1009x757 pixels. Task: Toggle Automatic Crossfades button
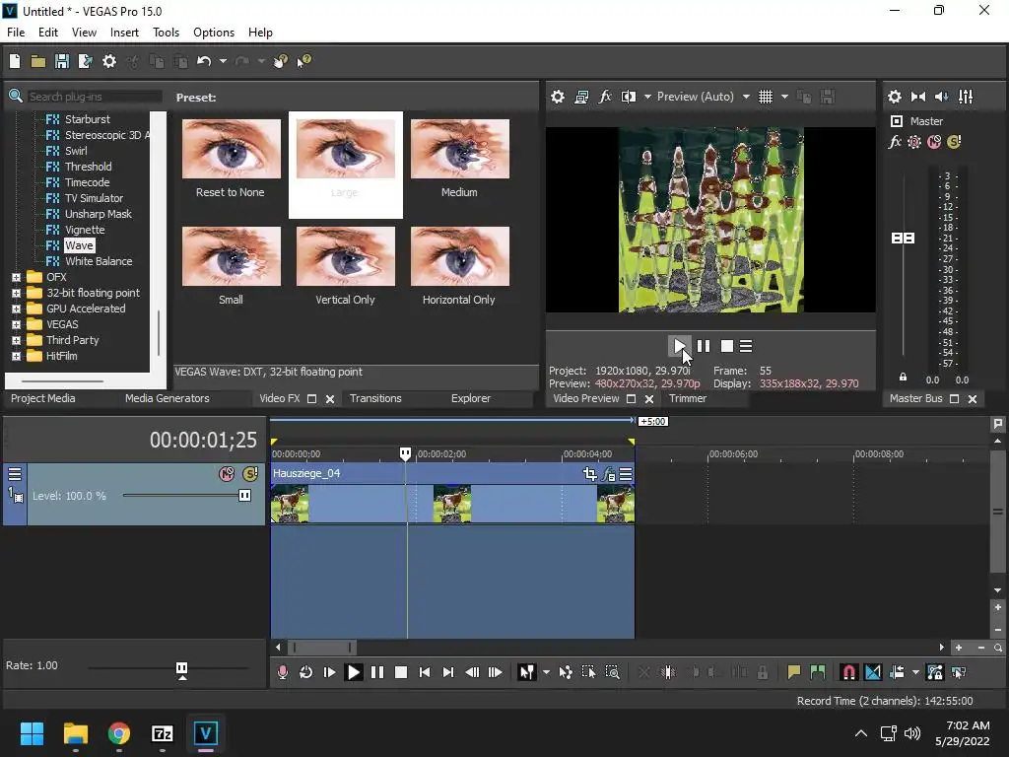(x=873, y=672)
